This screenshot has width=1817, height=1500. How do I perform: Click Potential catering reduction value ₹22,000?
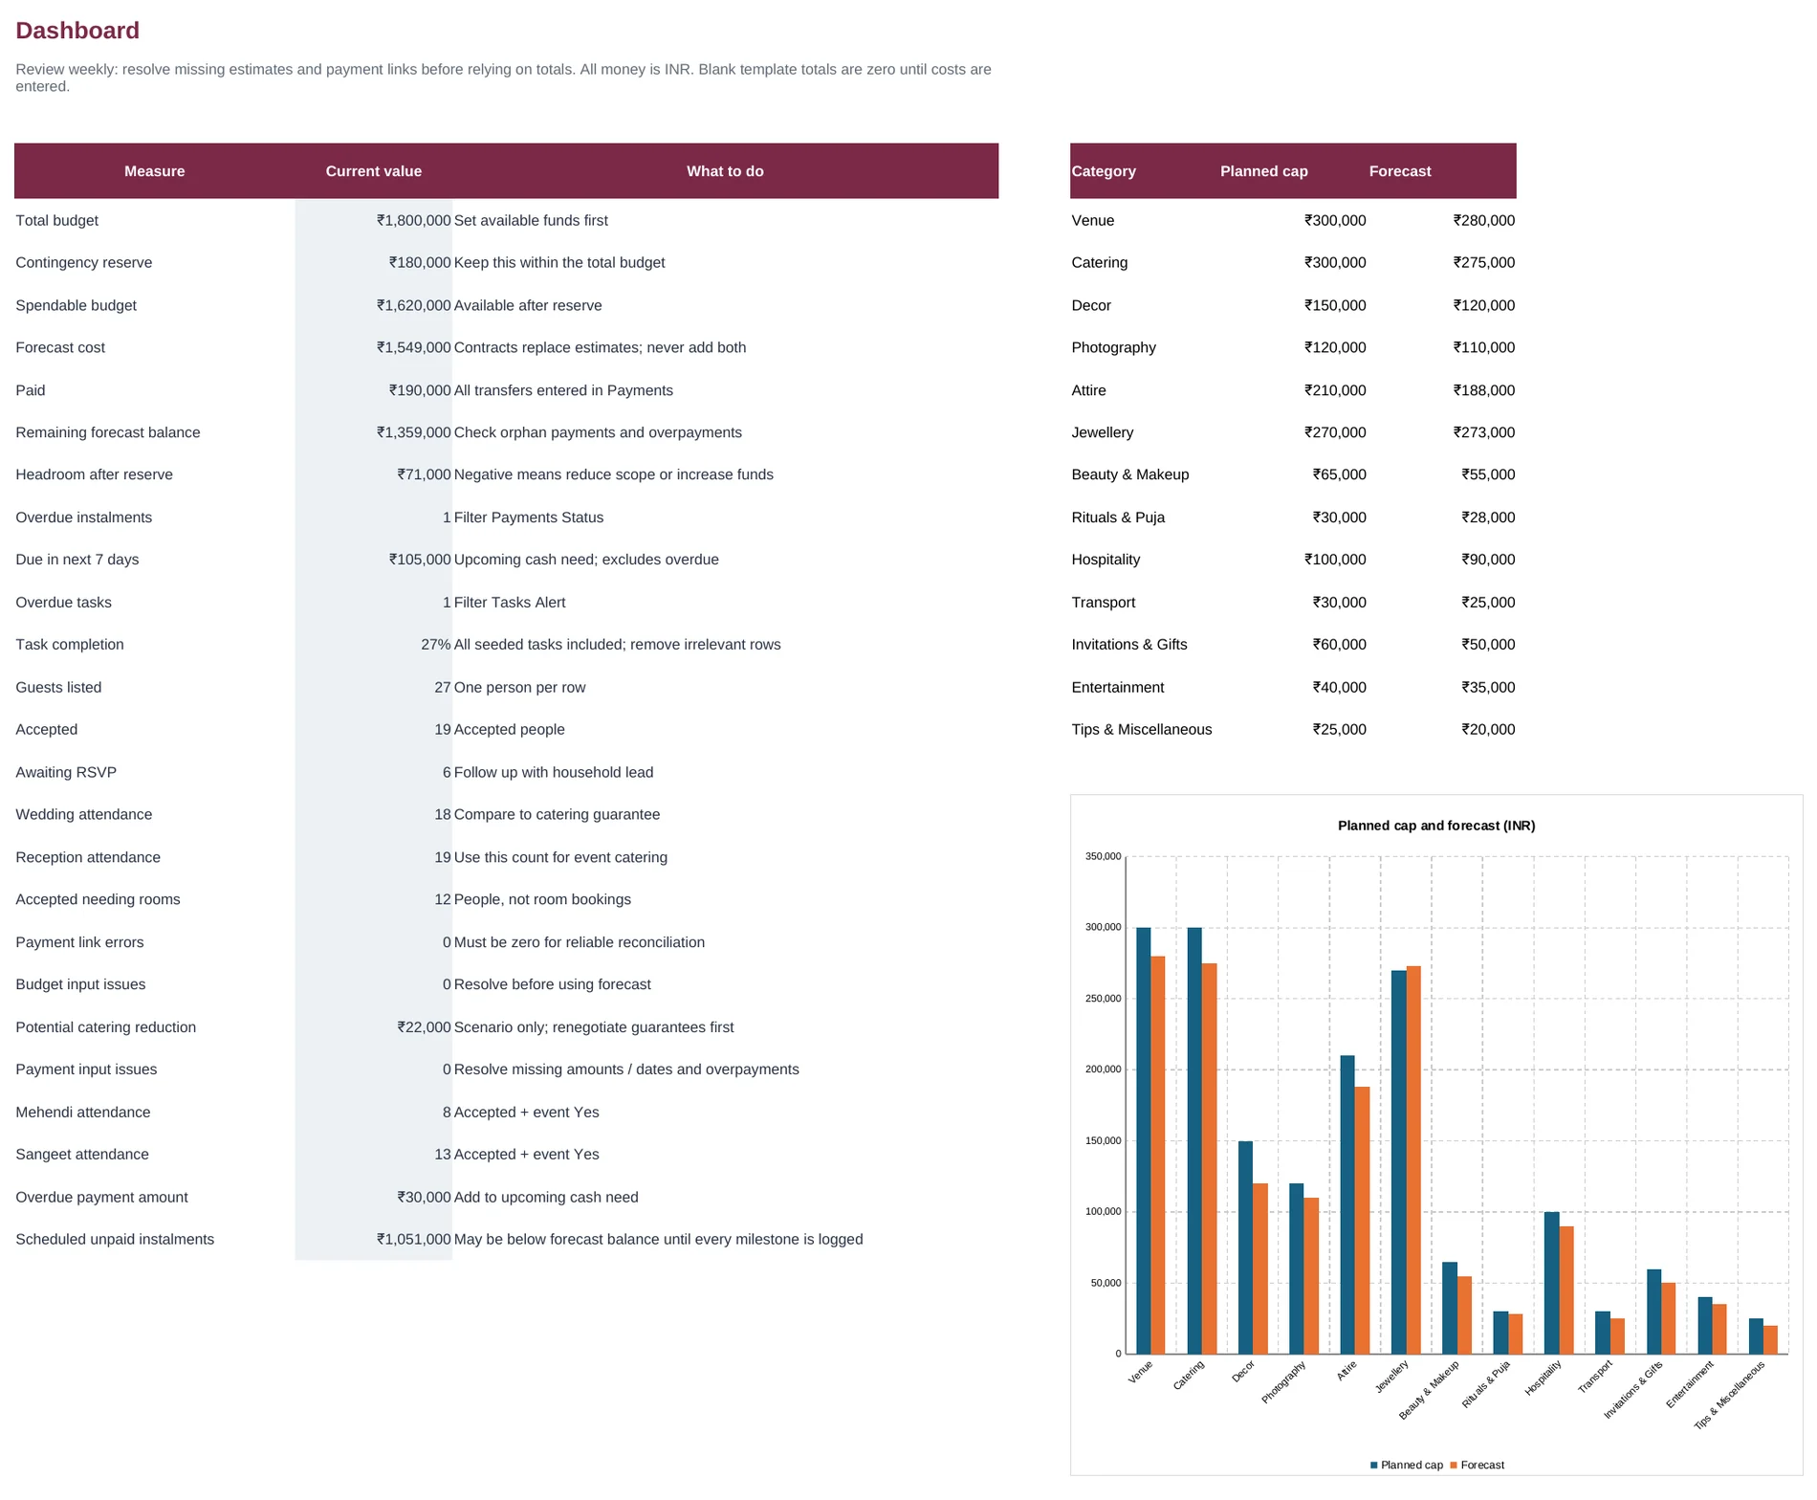[424, 1027]
